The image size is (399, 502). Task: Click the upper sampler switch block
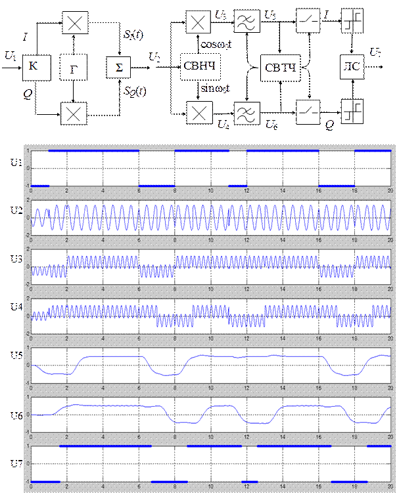pos(308,21)
